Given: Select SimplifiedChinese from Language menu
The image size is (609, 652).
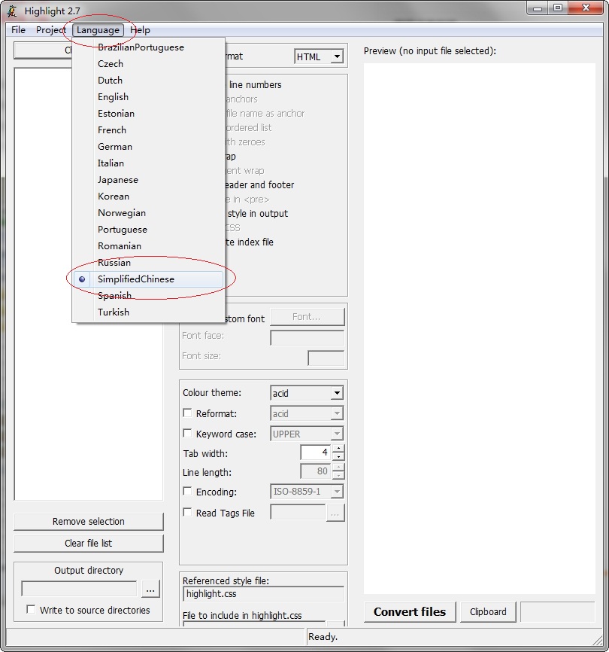Looking at the screenshot, I should [135, 279].
